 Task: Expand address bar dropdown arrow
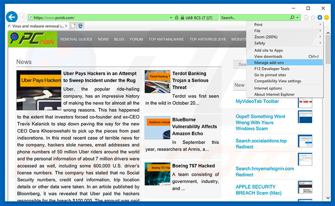click(x=171, y=18)
